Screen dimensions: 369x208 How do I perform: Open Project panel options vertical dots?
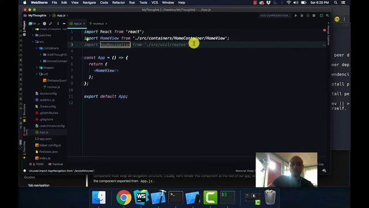point(58,24)
